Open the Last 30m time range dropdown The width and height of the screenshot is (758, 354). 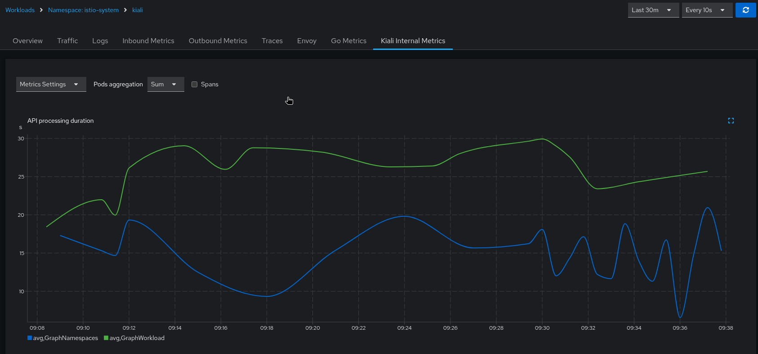pyautogui.click(x=653, y=10)
